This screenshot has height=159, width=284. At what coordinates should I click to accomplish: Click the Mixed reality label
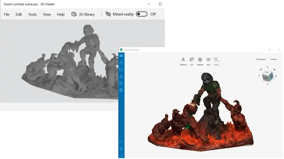click(x=123, y=14)
